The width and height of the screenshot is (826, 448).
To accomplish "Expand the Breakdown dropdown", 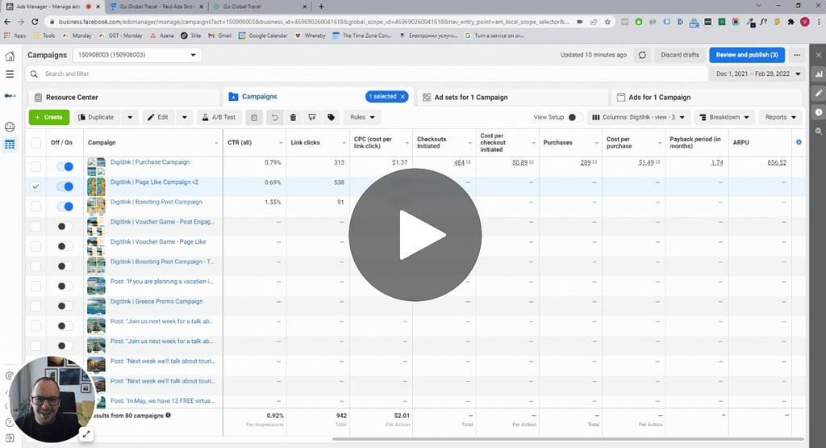I will pos(724,117).
